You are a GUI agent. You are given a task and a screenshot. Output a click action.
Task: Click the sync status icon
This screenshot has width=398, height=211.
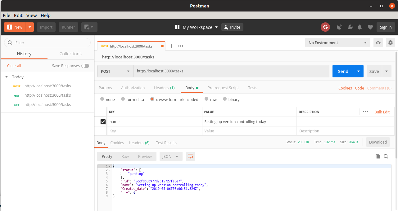point(325,27)
